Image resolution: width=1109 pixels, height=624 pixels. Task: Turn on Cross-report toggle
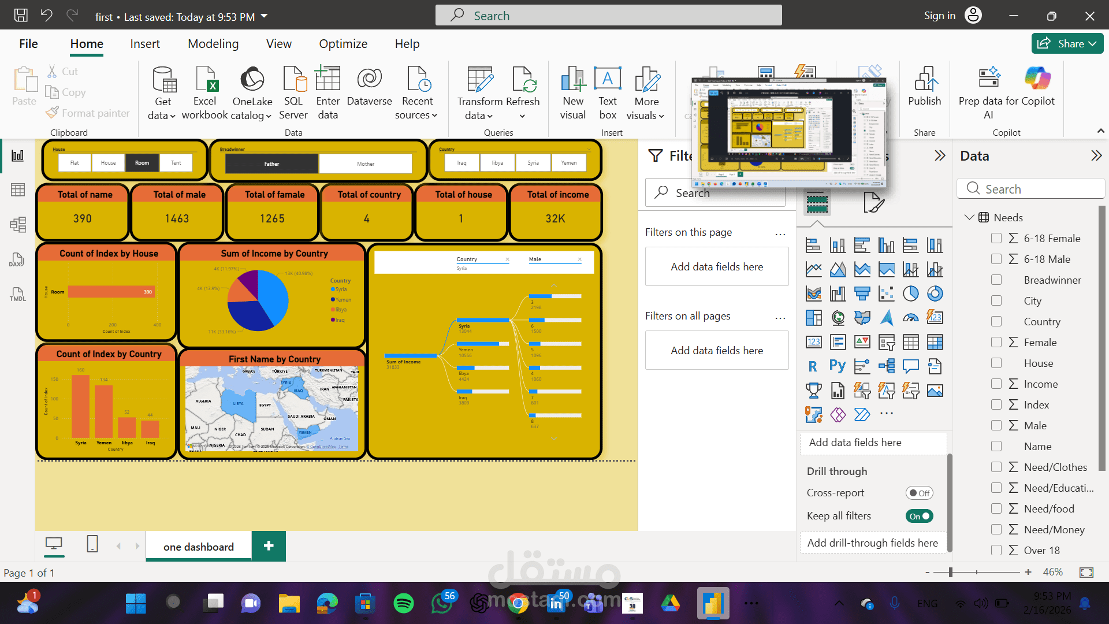(x=919, y=493)
